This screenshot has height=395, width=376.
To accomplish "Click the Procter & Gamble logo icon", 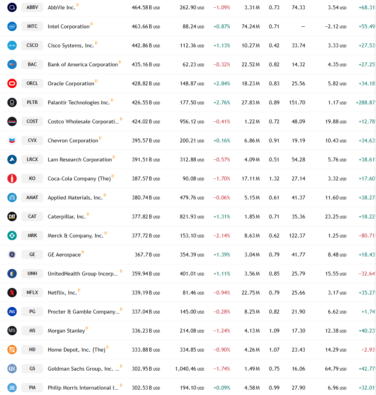I will 12,312.
